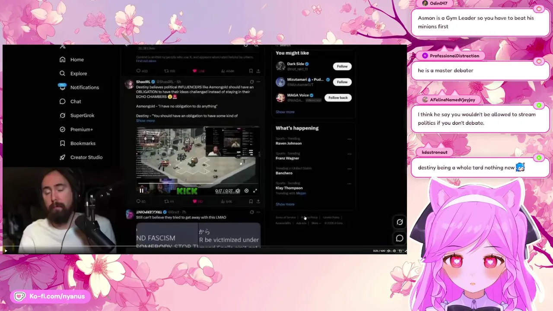Open more options on ShaoIRL post
The width and height of the screenshot is (553, 311).
coord(258,82)
